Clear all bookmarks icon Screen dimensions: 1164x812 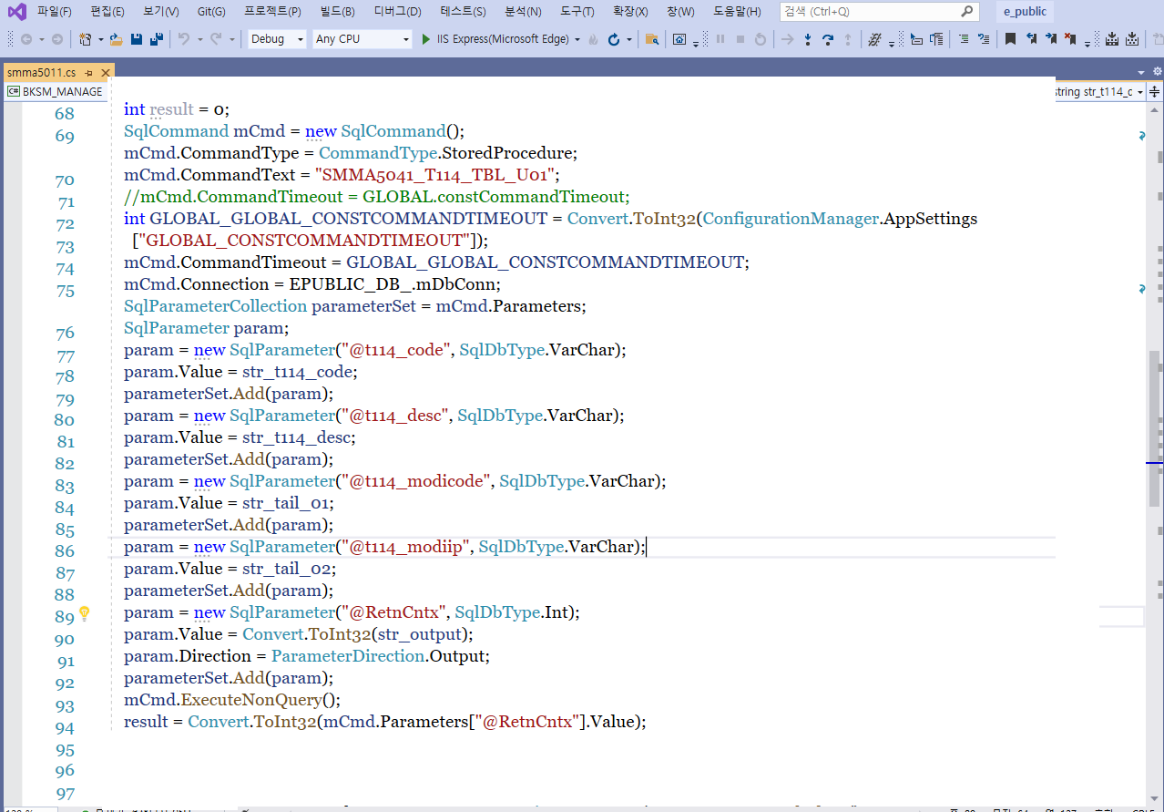1071,39
